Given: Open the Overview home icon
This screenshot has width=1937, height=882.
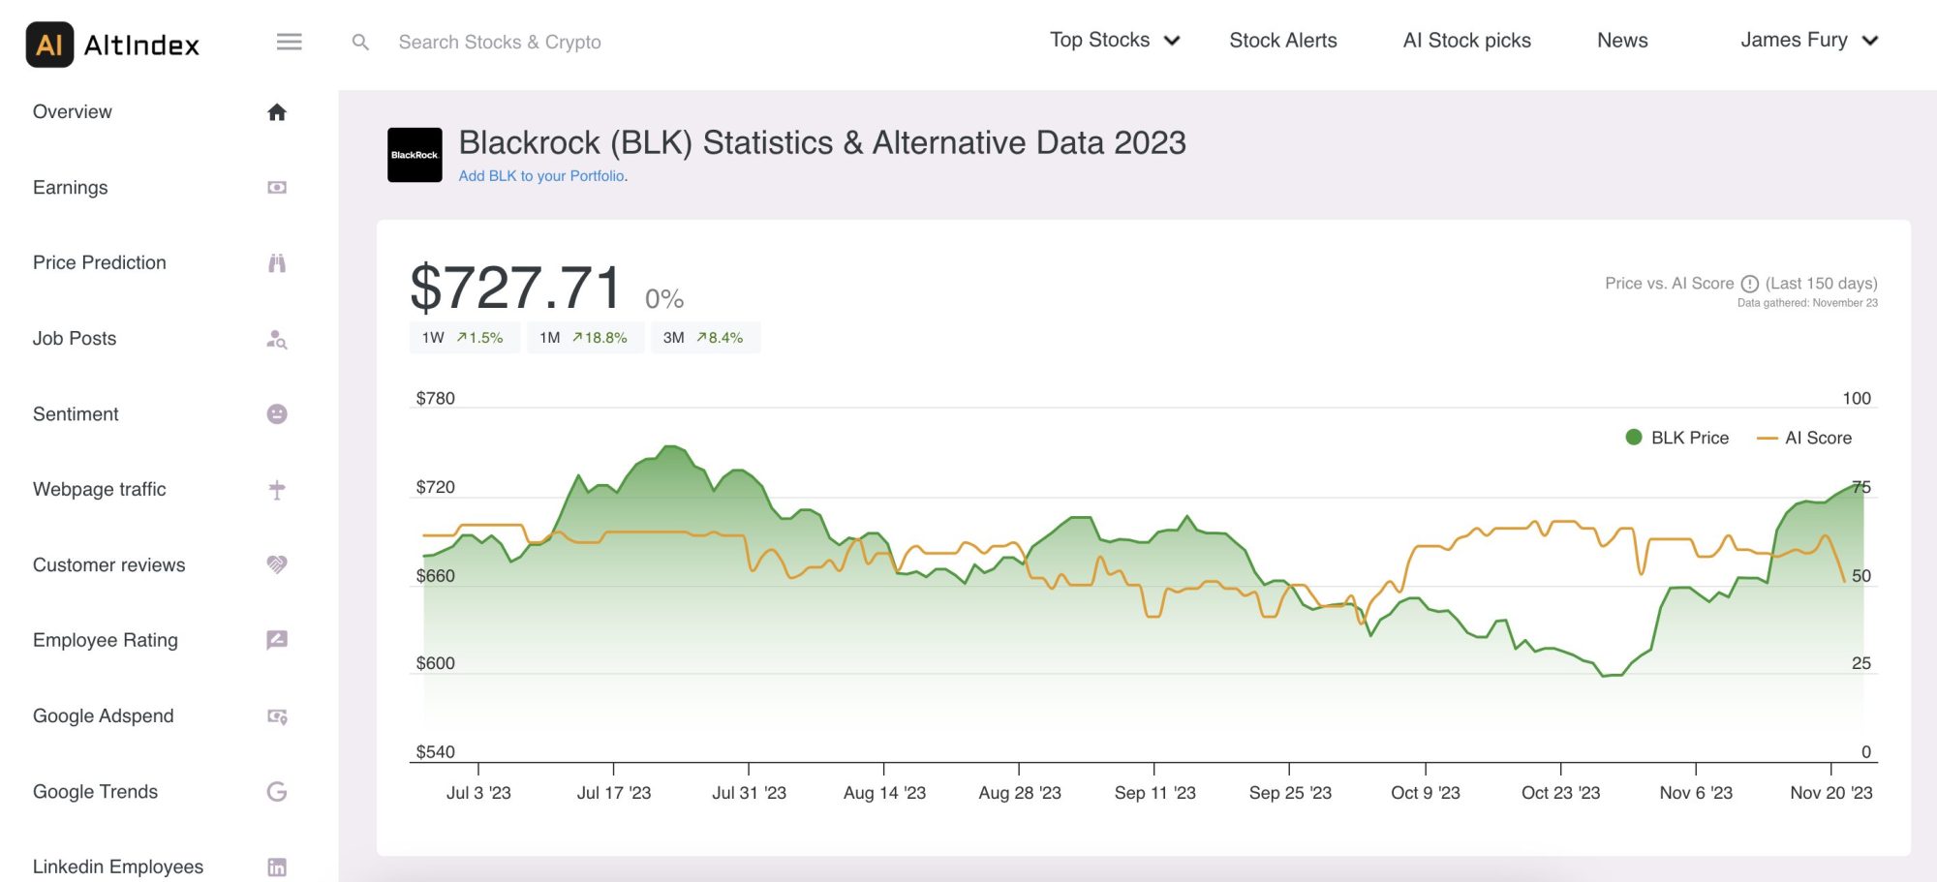Looking at the screenshot, I should (x=277, y=111).
